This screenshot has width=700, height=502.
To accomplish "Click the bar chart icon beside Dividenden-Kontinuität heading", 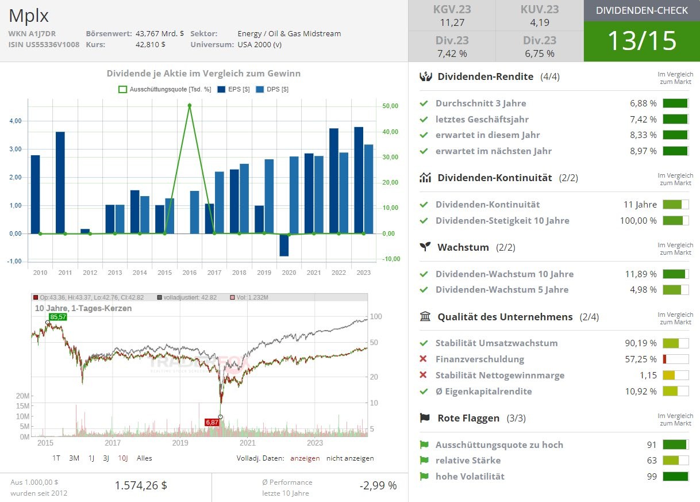I will [425, 178].
